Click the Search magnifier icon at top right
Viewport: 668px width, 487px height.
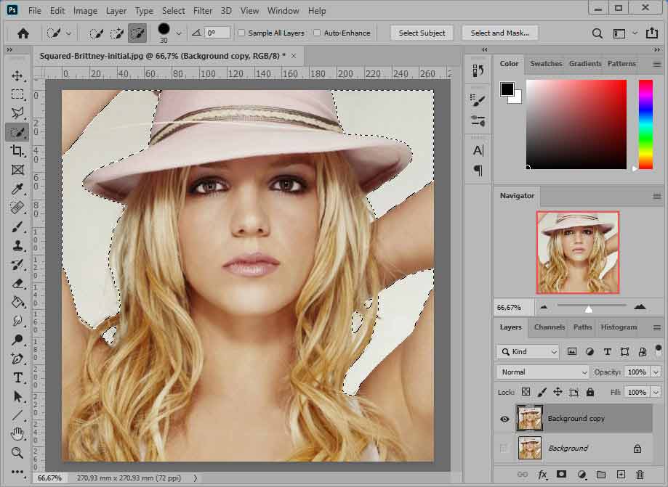pyautogui.click(x=597, y=33)
